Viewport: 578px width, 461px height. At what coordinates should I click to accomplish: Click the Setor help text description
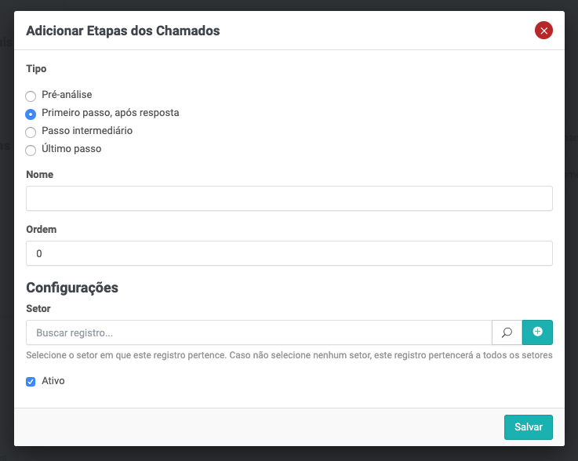coord(289,355)
